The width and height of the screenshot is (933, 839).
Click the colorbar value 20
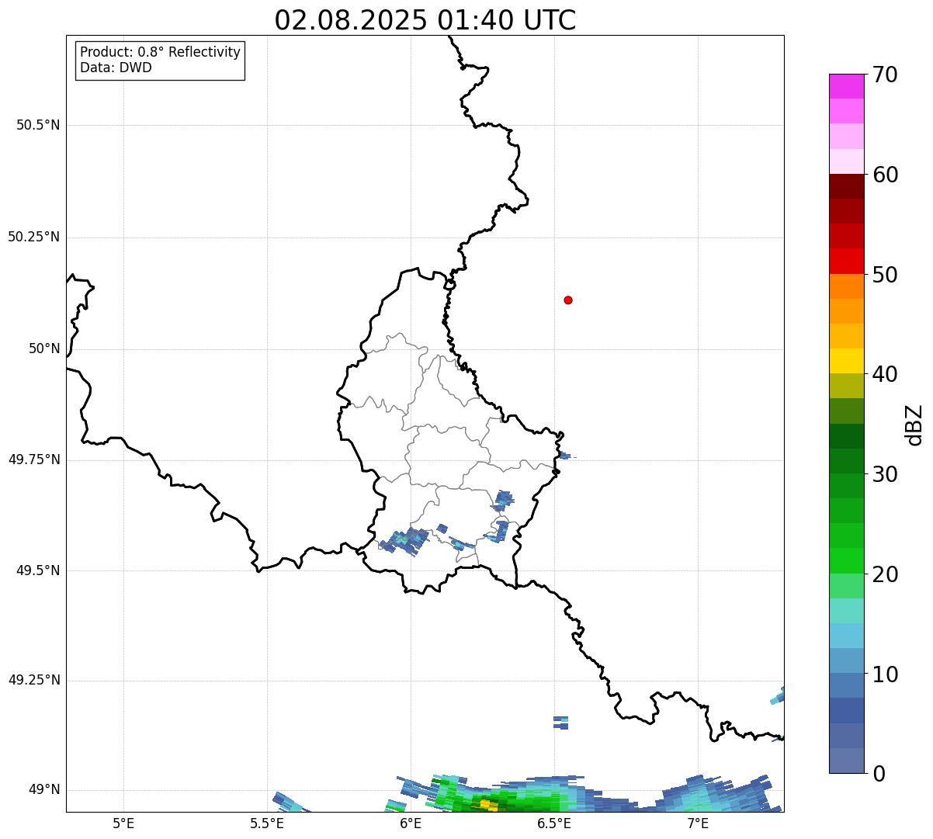(x=885, y=574)
